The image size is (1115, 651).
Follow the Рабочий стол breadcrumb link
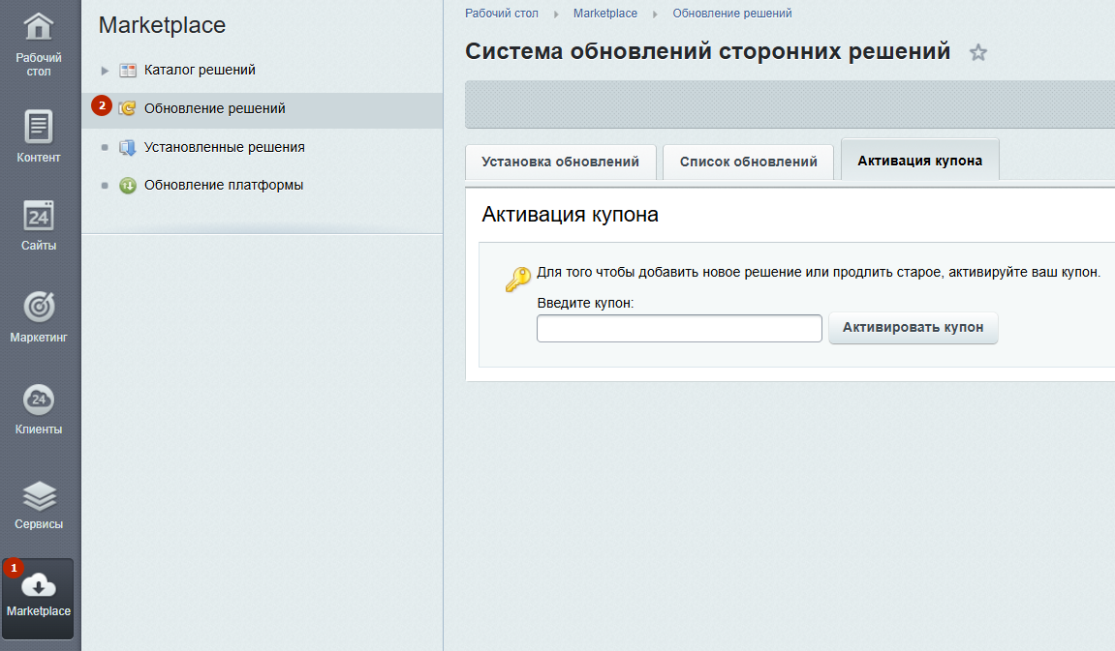coord(502,13)
